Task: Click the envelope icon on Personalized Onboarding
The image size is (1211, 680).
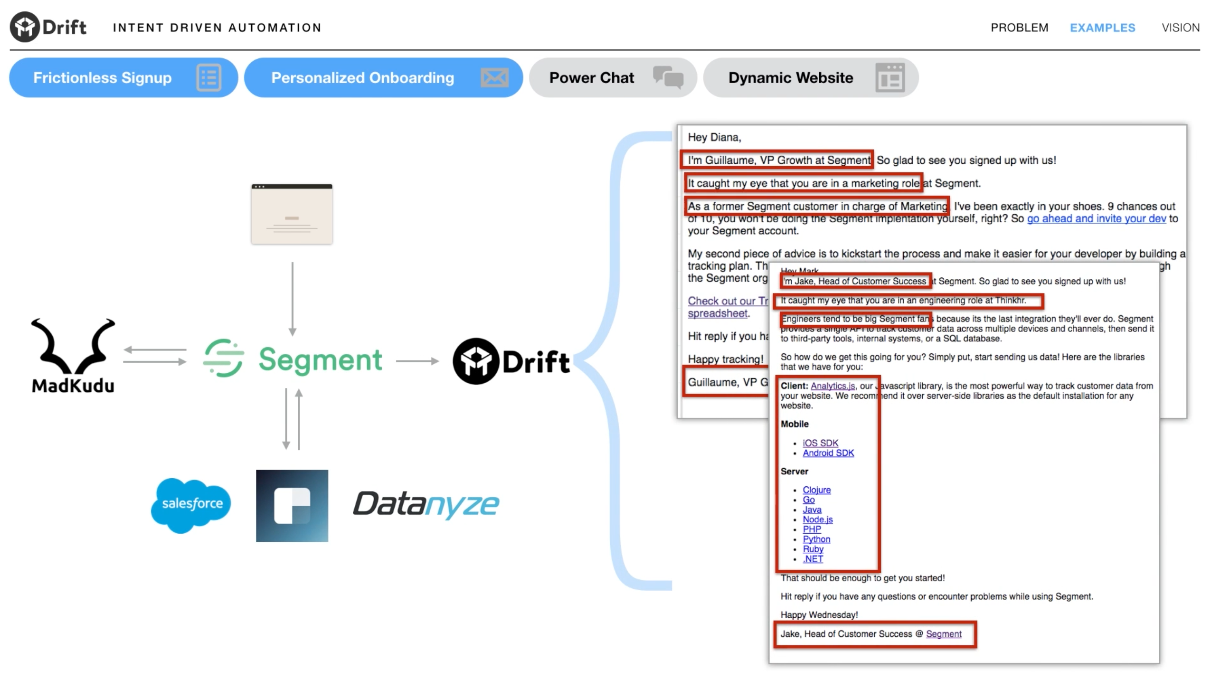Action: 494,77
